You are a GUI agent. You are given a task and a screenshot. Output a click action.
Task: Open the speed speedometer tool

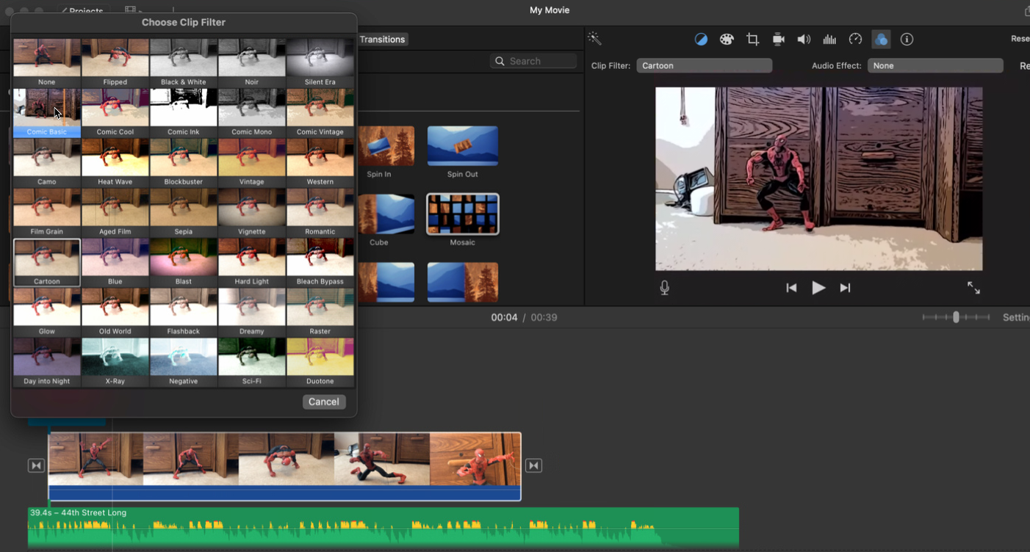click(855, 40)
